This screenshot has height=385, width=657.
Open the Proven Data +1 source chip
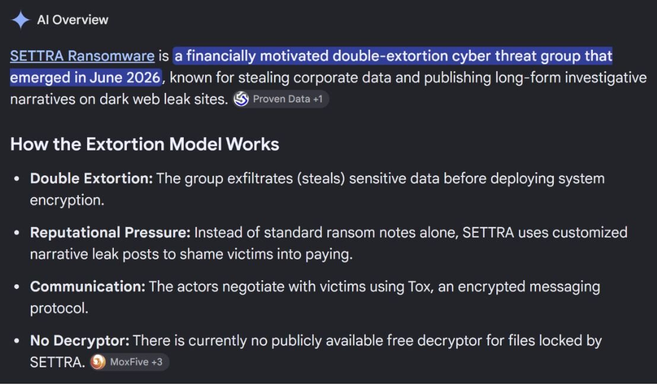280,99
